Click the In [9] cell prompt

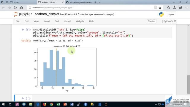pos(26,30)
